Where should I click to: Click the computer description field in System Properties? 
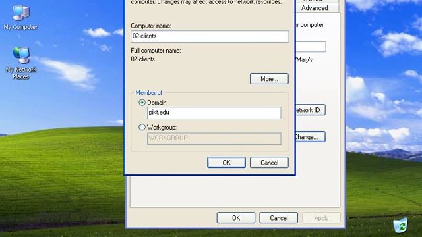tap(311, 47)
